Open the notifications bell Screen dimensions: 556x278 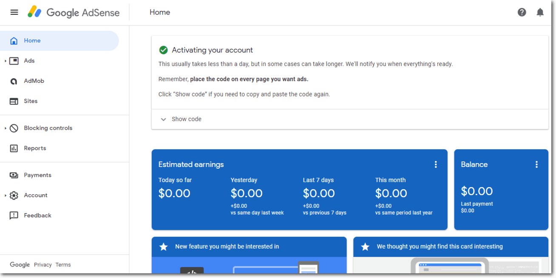click(x=540, y=12)
